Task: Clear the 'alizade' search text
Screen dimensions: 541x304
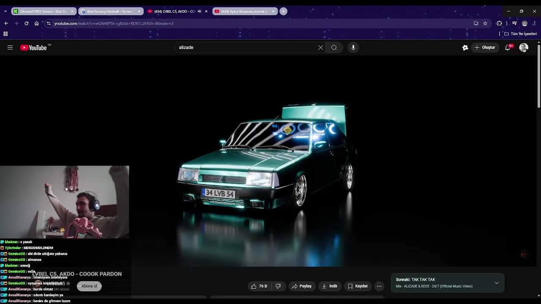Action: (320, 48)
